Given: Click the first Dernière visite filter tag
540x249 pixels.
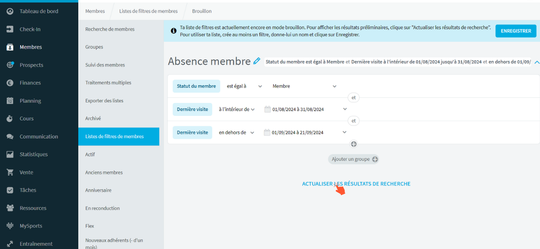Looking at the screenshot, I should 192,110.
